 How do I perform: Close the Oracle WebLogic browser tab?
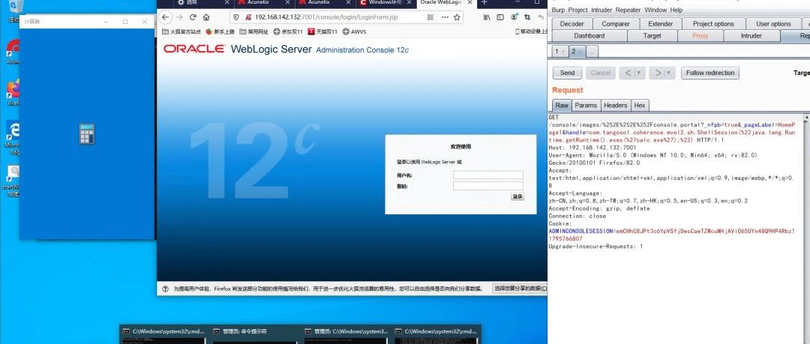470,2
